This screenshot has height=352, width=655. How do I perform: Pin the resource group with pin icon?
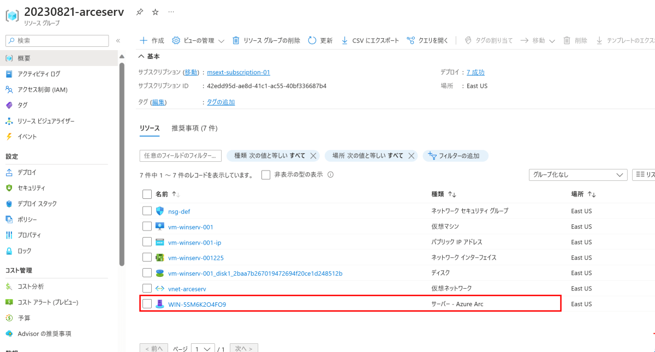pos(140,11)
